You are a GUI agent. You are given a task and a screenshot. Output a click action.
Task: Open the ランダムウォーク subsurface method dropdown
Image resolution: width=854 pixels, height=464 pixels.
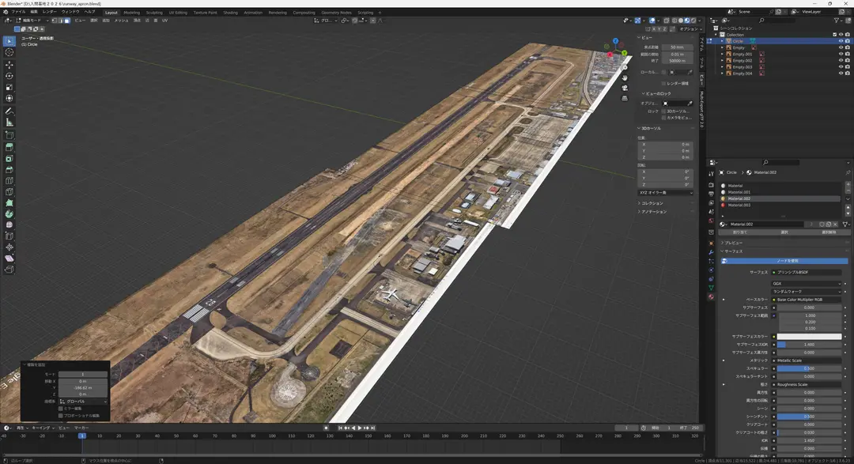806,292
